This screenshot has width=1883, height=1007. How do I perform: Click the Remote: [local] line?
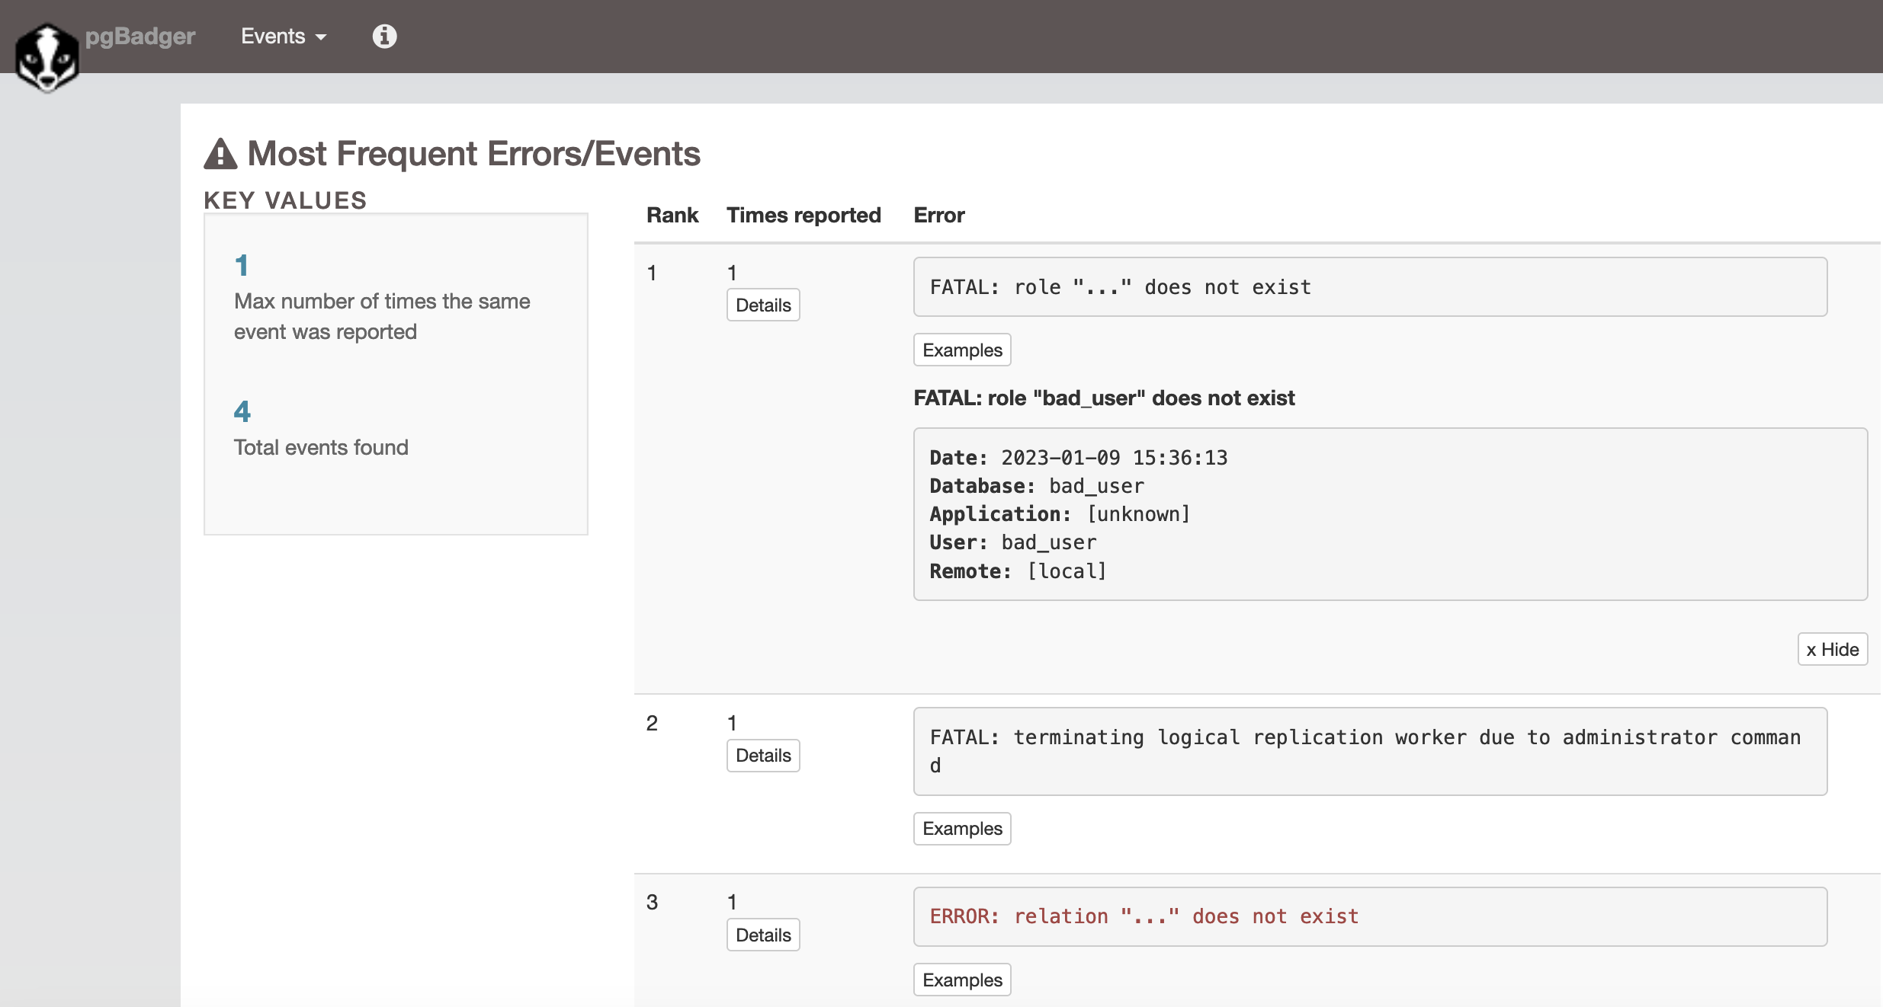pyautogui.click(x=1018, y=571)
